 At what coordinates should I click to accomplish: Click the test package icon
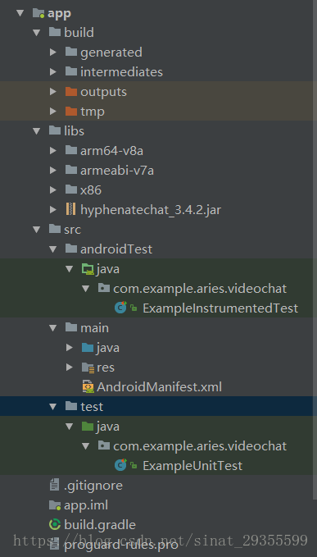coord(104,445)
